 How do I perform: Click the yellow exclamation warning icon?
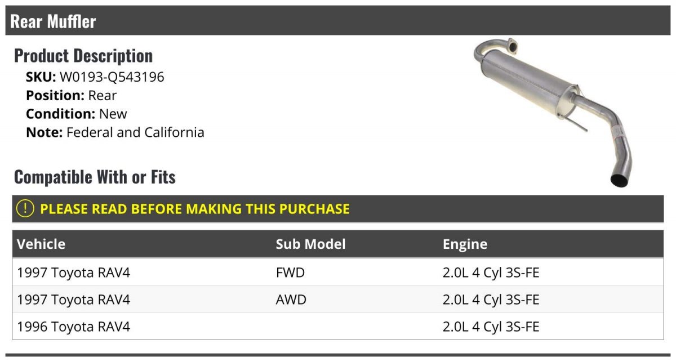(x=25, y=208)
